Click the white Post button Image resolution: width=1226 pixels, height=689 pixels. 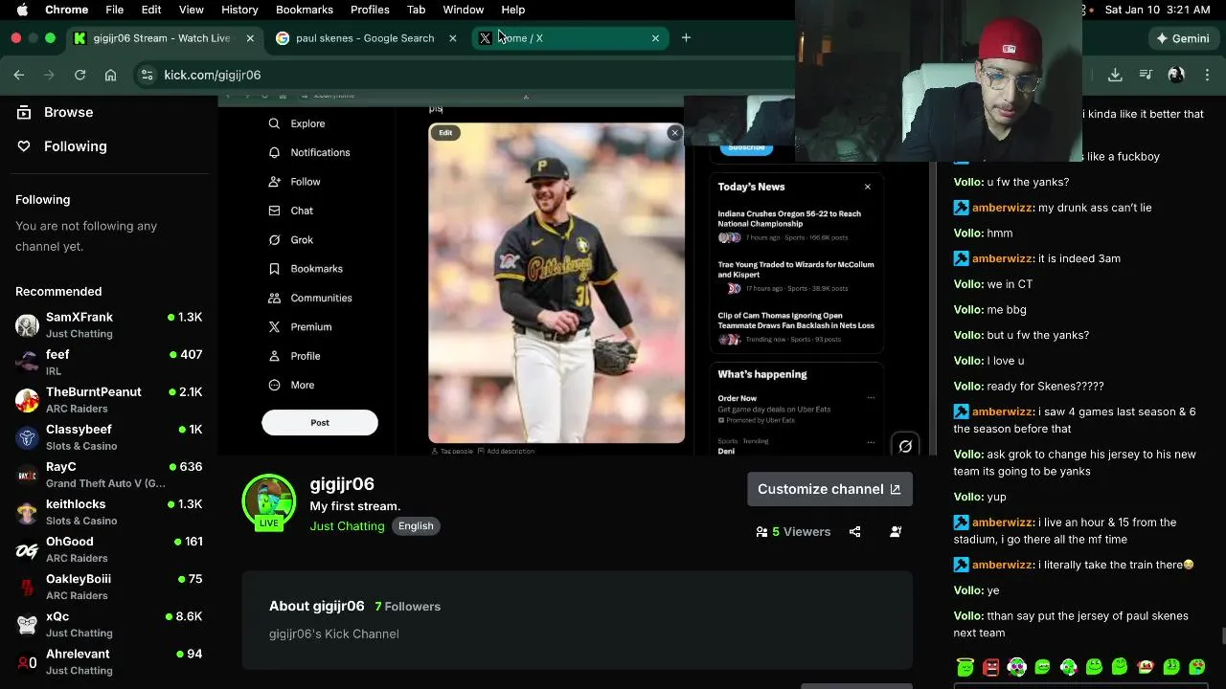[x=320, y=422]
